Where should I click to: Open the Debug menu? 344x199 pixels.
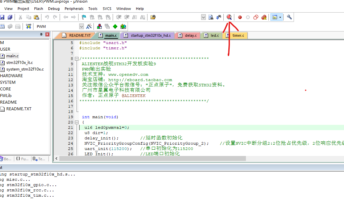(54, 9)
